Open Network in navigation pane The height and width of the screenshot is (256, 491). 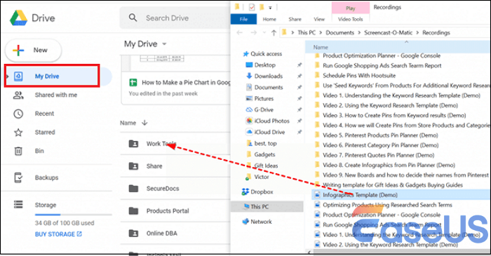pos(261,222)
